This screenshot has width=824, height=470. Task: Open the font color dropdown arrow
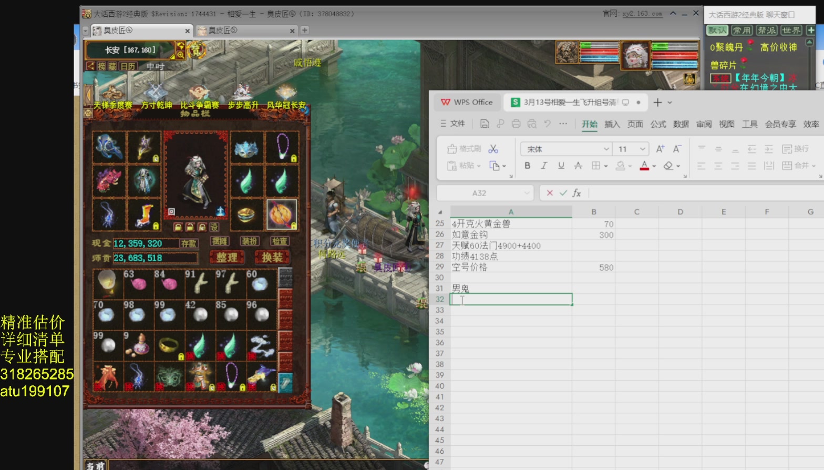(x=654, y=166)
